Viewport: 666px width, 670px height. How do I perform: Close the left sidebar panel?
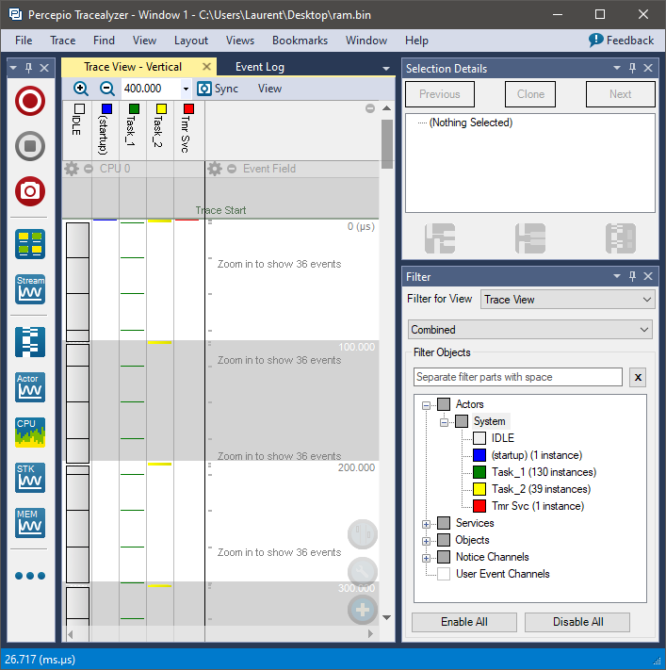(x=44, y=68)
